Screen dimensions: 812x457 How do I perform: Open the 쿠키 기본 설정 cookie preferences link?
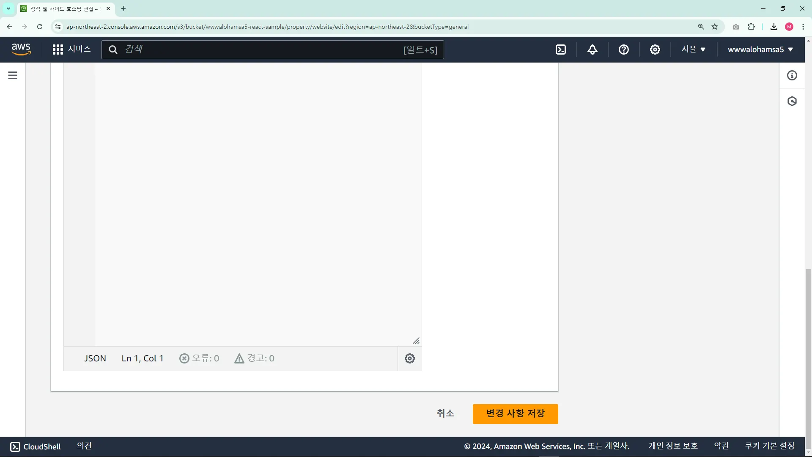click(770, 446)
